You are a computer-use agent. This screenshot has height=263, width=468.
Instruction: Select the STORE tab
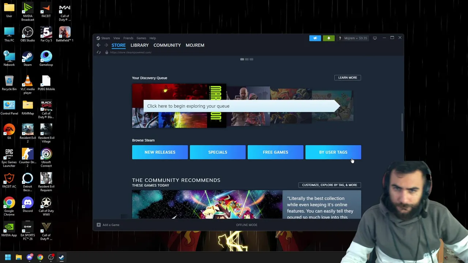coord(118,45)
